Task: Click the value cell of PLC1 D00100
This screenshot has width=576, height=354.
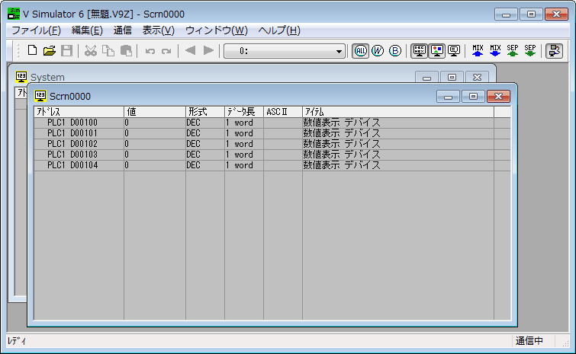Action: [154, 123]
